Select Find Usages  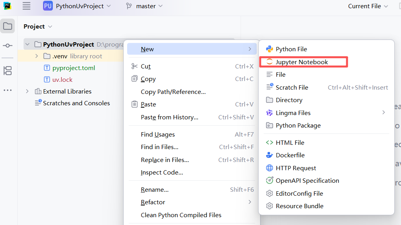point(192,134)
